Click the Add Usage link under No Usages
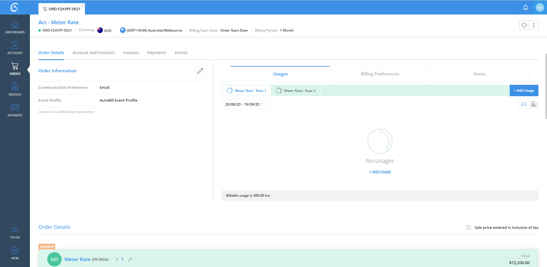 tap(380, 172)
